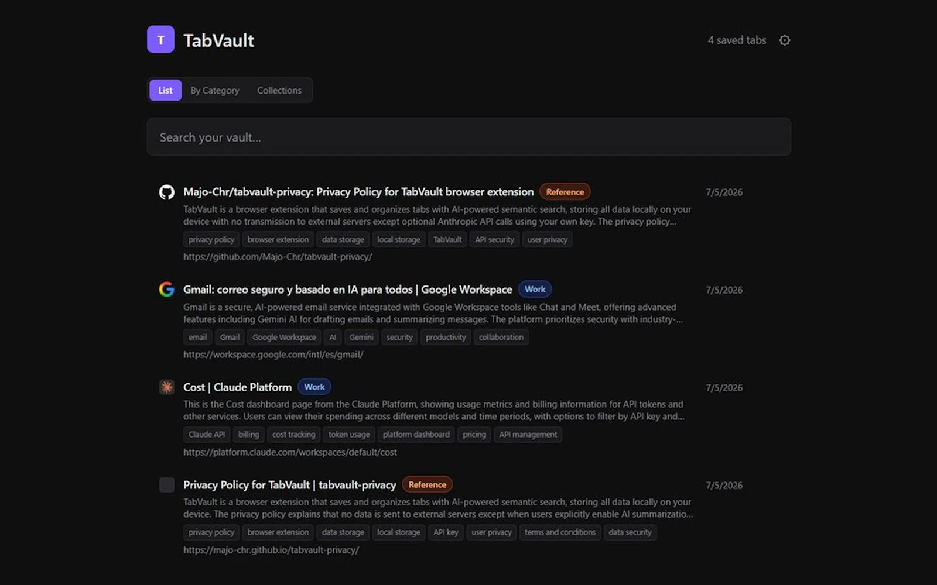Click the Reference badge on Majo-Chr entry

565,192
